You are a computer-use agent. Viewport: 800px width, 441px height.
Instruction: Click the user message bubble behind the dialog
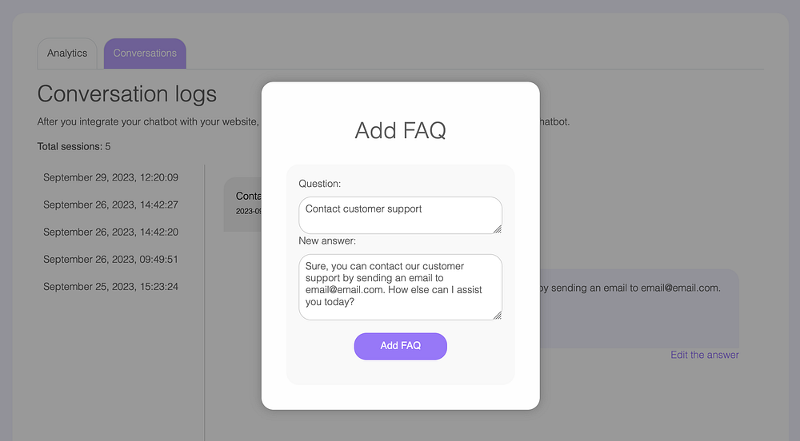tap(242, 204)
